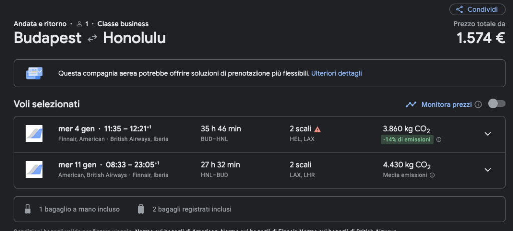Viewport: 513px width, 231px height.
Task: Click the price tracking graph icon
Action: point(411,105)
